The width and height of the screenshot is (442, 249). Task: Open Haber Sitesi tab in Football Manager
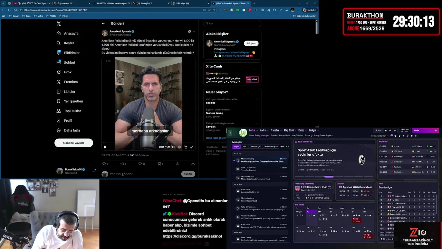[285, 136]
